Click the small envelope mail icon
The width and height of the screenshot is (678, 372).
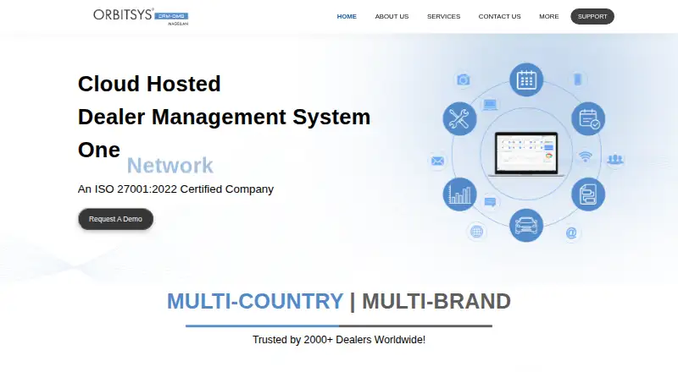point(437,161)
